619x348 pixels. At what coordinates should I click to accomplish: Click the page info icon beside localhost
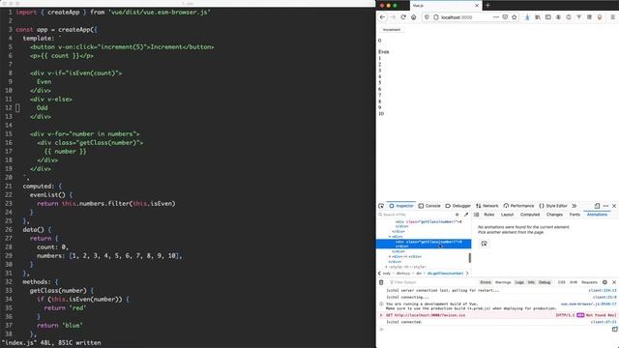(x=436, y=17)
